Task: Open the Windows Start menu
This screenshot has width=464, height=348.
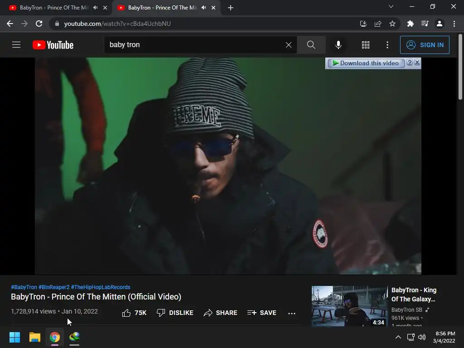Action: (x=14, y=337)
